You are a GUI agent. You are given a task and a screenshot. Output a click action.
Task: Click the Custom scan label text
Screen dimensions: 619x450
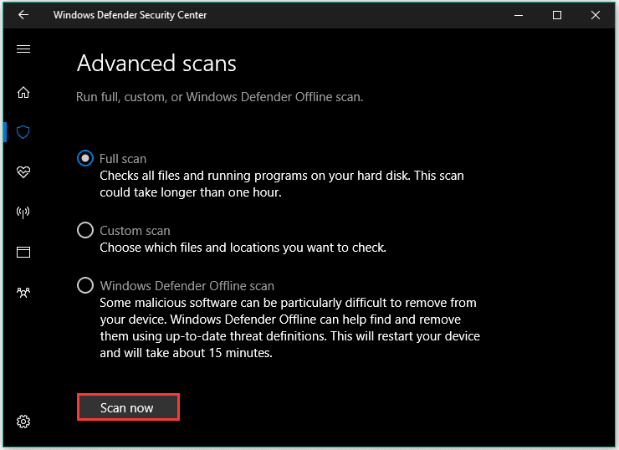135,231
